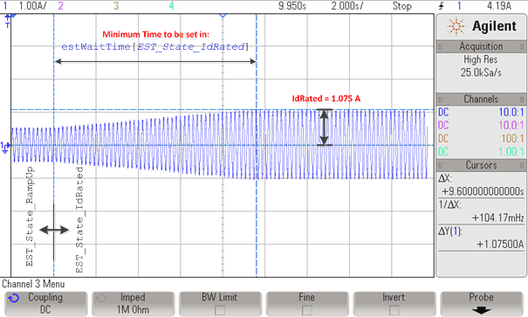Click the DC 1.00:1 channel row

pos(481,152)
